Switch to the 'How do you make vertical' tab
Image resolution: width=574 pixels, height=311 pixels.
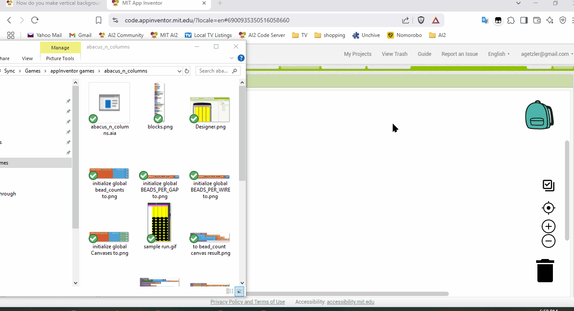point(53,3)
